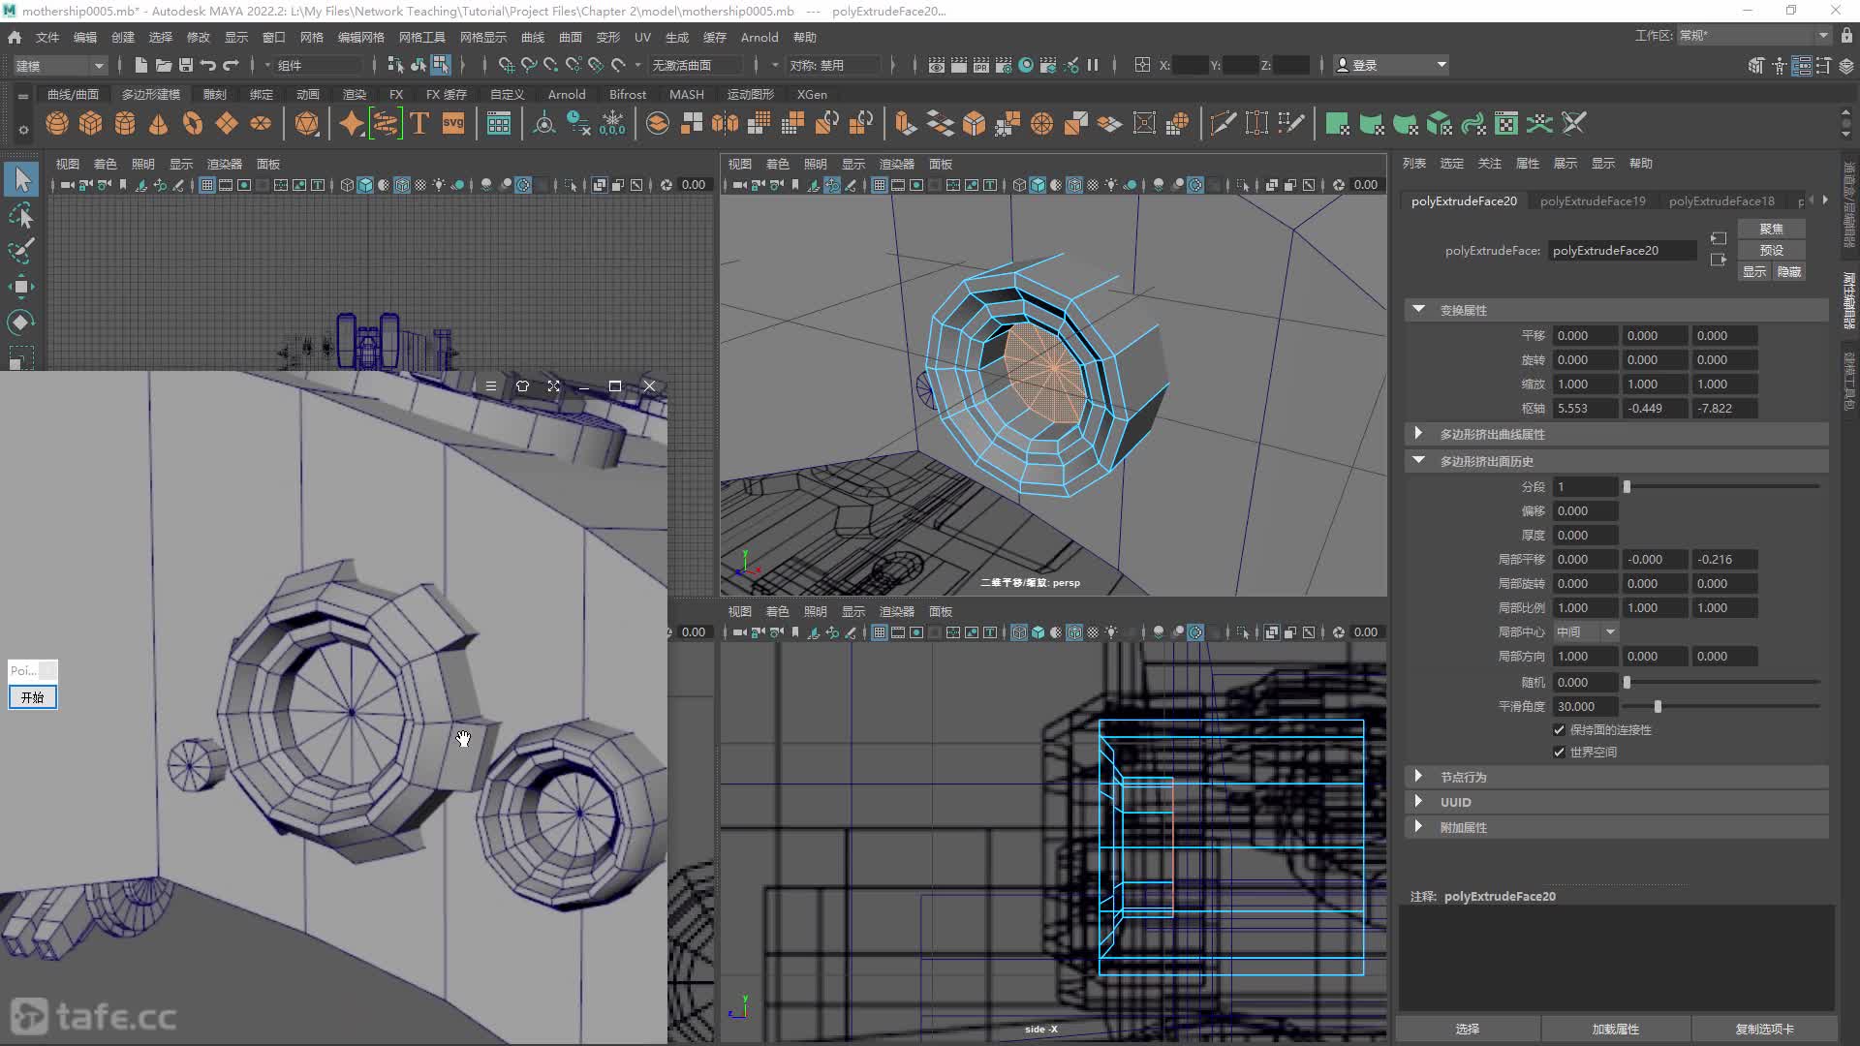This screenshot has height=1046, width=1860.
Task: Toggle 世界空间 checkbox
Action: coord(1559,753)
